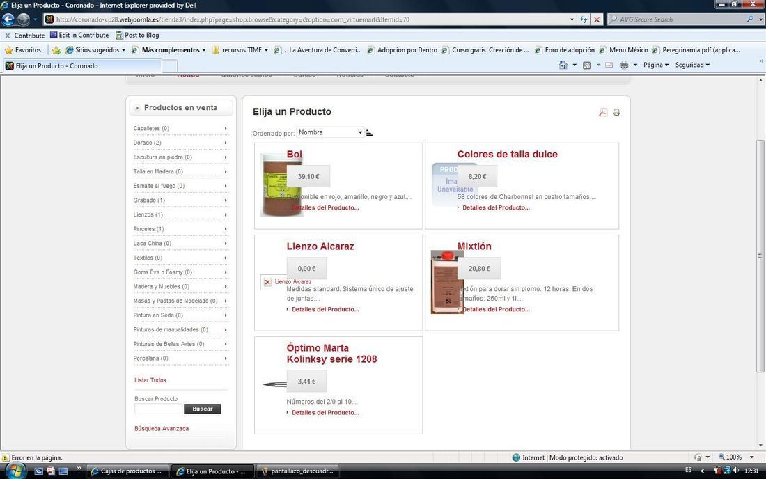Open the Página menu
Screen dimensions: 766x479
(655, 65)
